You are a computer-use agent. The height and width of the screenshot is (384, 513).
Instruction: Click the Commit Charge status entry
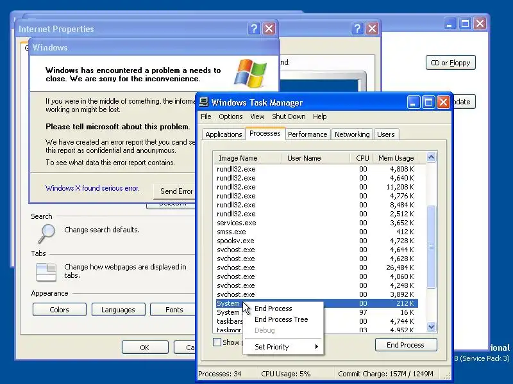click(385, 374)
